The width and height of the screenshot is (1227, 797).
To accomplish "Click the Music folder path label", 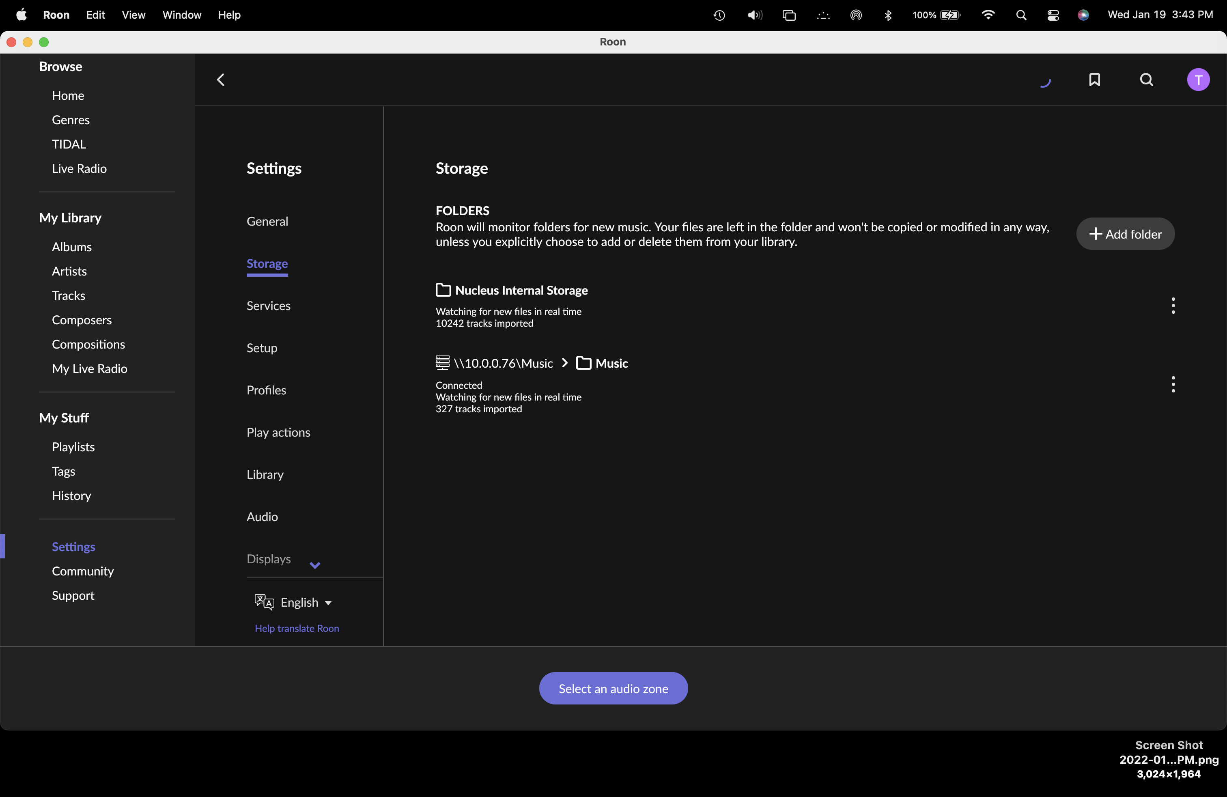I will point(611,363).
